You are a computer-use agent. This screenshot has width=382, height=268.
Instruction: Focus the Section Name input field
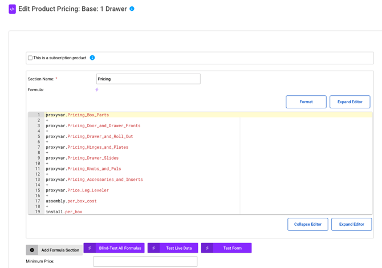click(148, 79)
